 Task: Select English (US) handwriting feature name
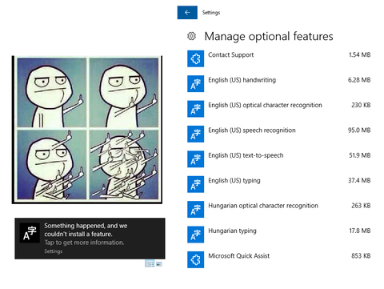point(242,80)
